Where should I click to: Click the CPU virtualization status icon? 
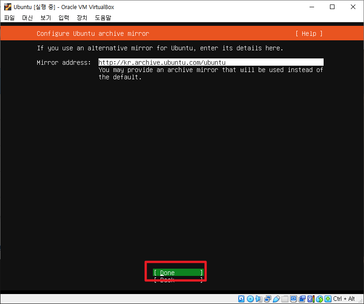(311, 299)
